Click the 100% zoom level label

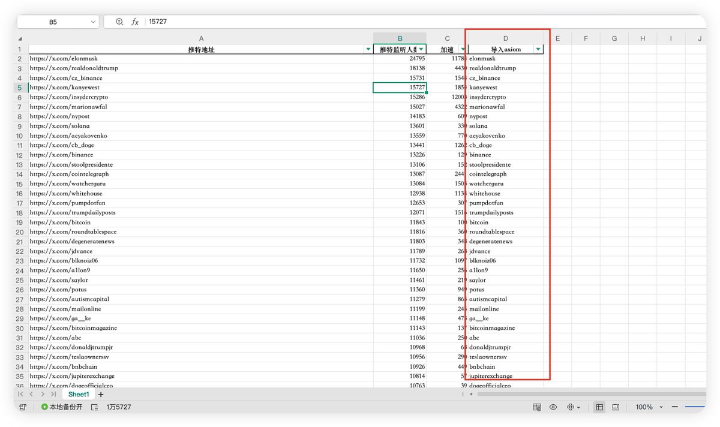point(644,407)
